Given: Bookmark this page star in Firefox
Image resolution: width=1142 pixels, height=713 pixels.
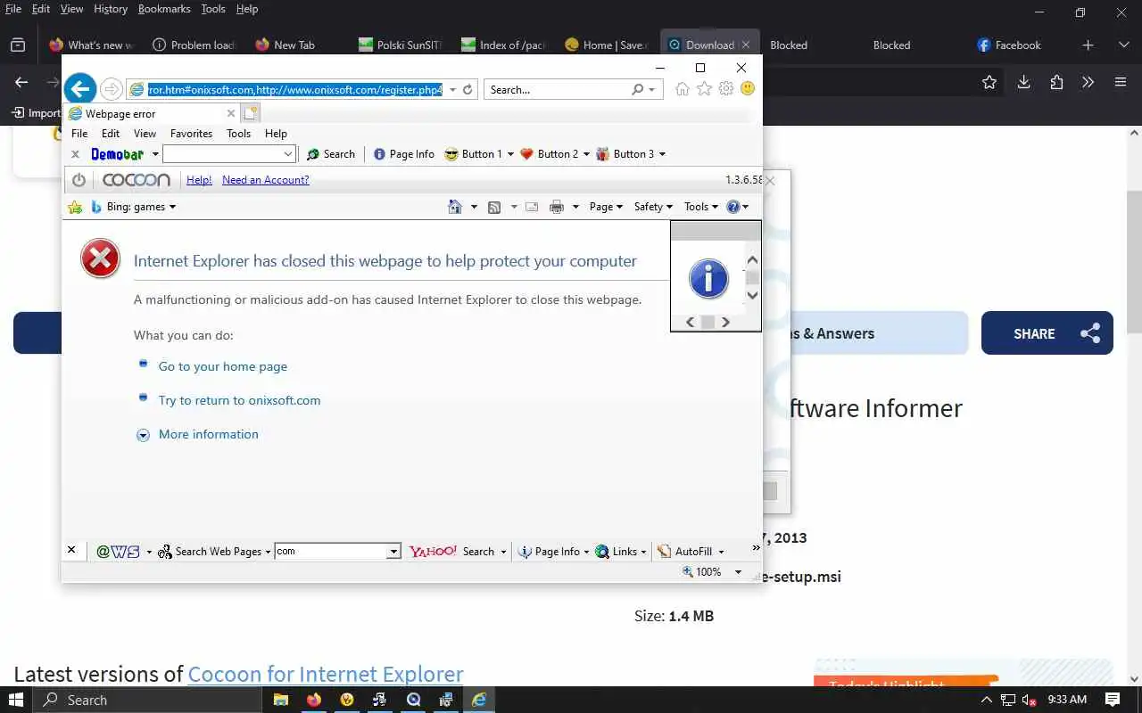Looking at the screenshot, I should pos(989,82).
